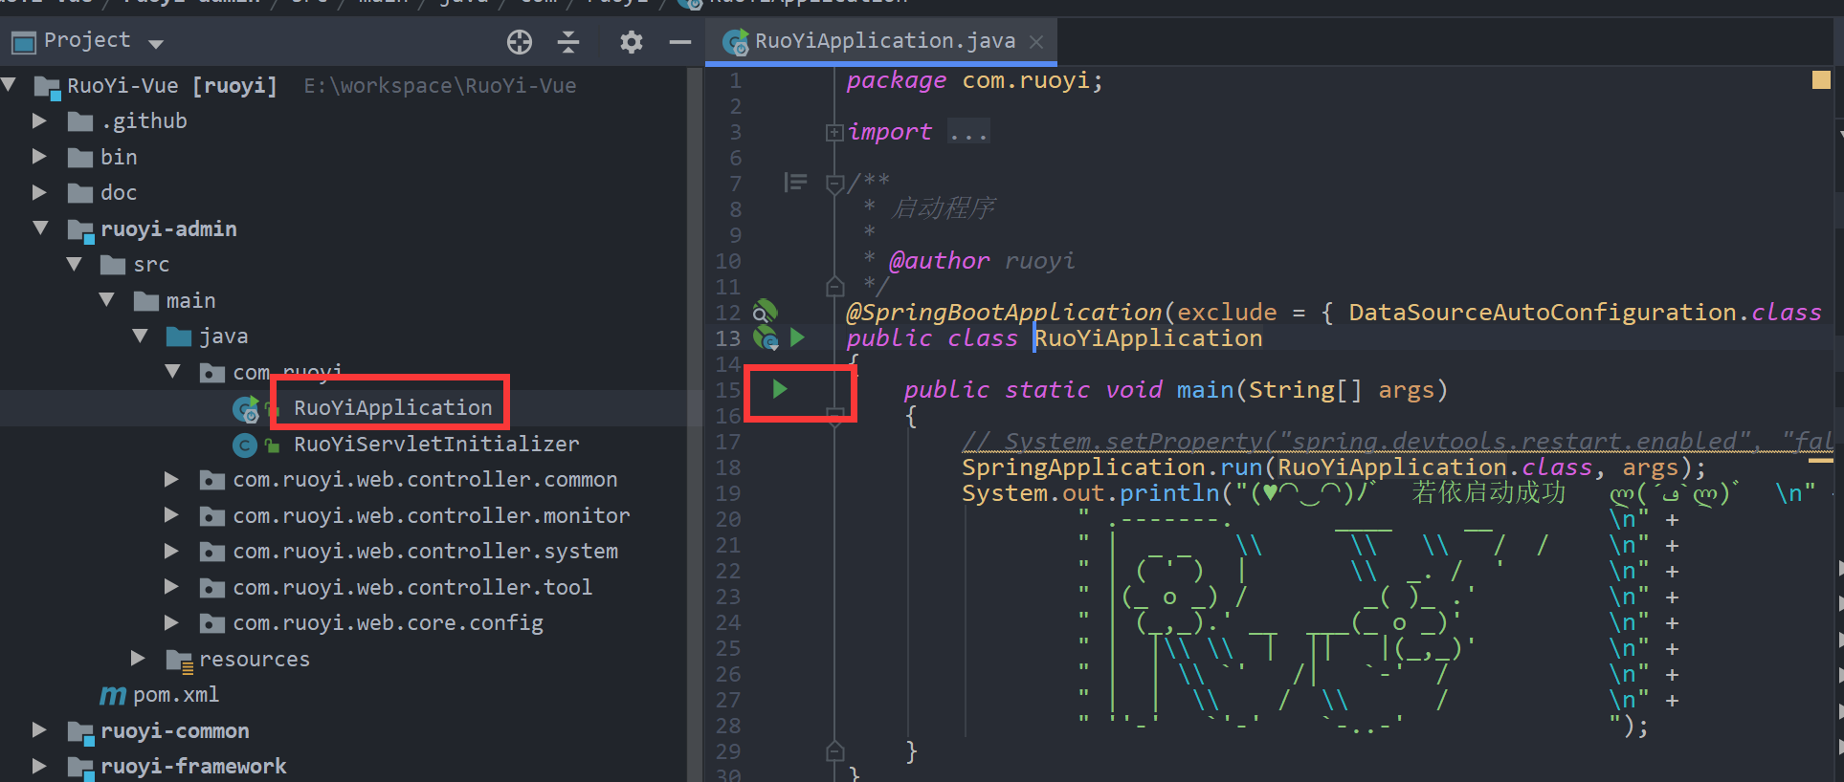Screen dimensions: 1844x782
Task: Click the @author tag in Javadoc
Action: 939,261
